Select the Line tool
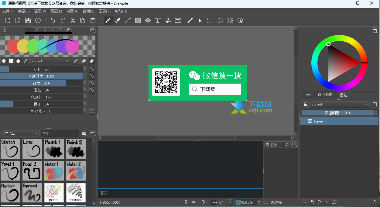This screenshot has height=207, width=380. tap(128, 20)
